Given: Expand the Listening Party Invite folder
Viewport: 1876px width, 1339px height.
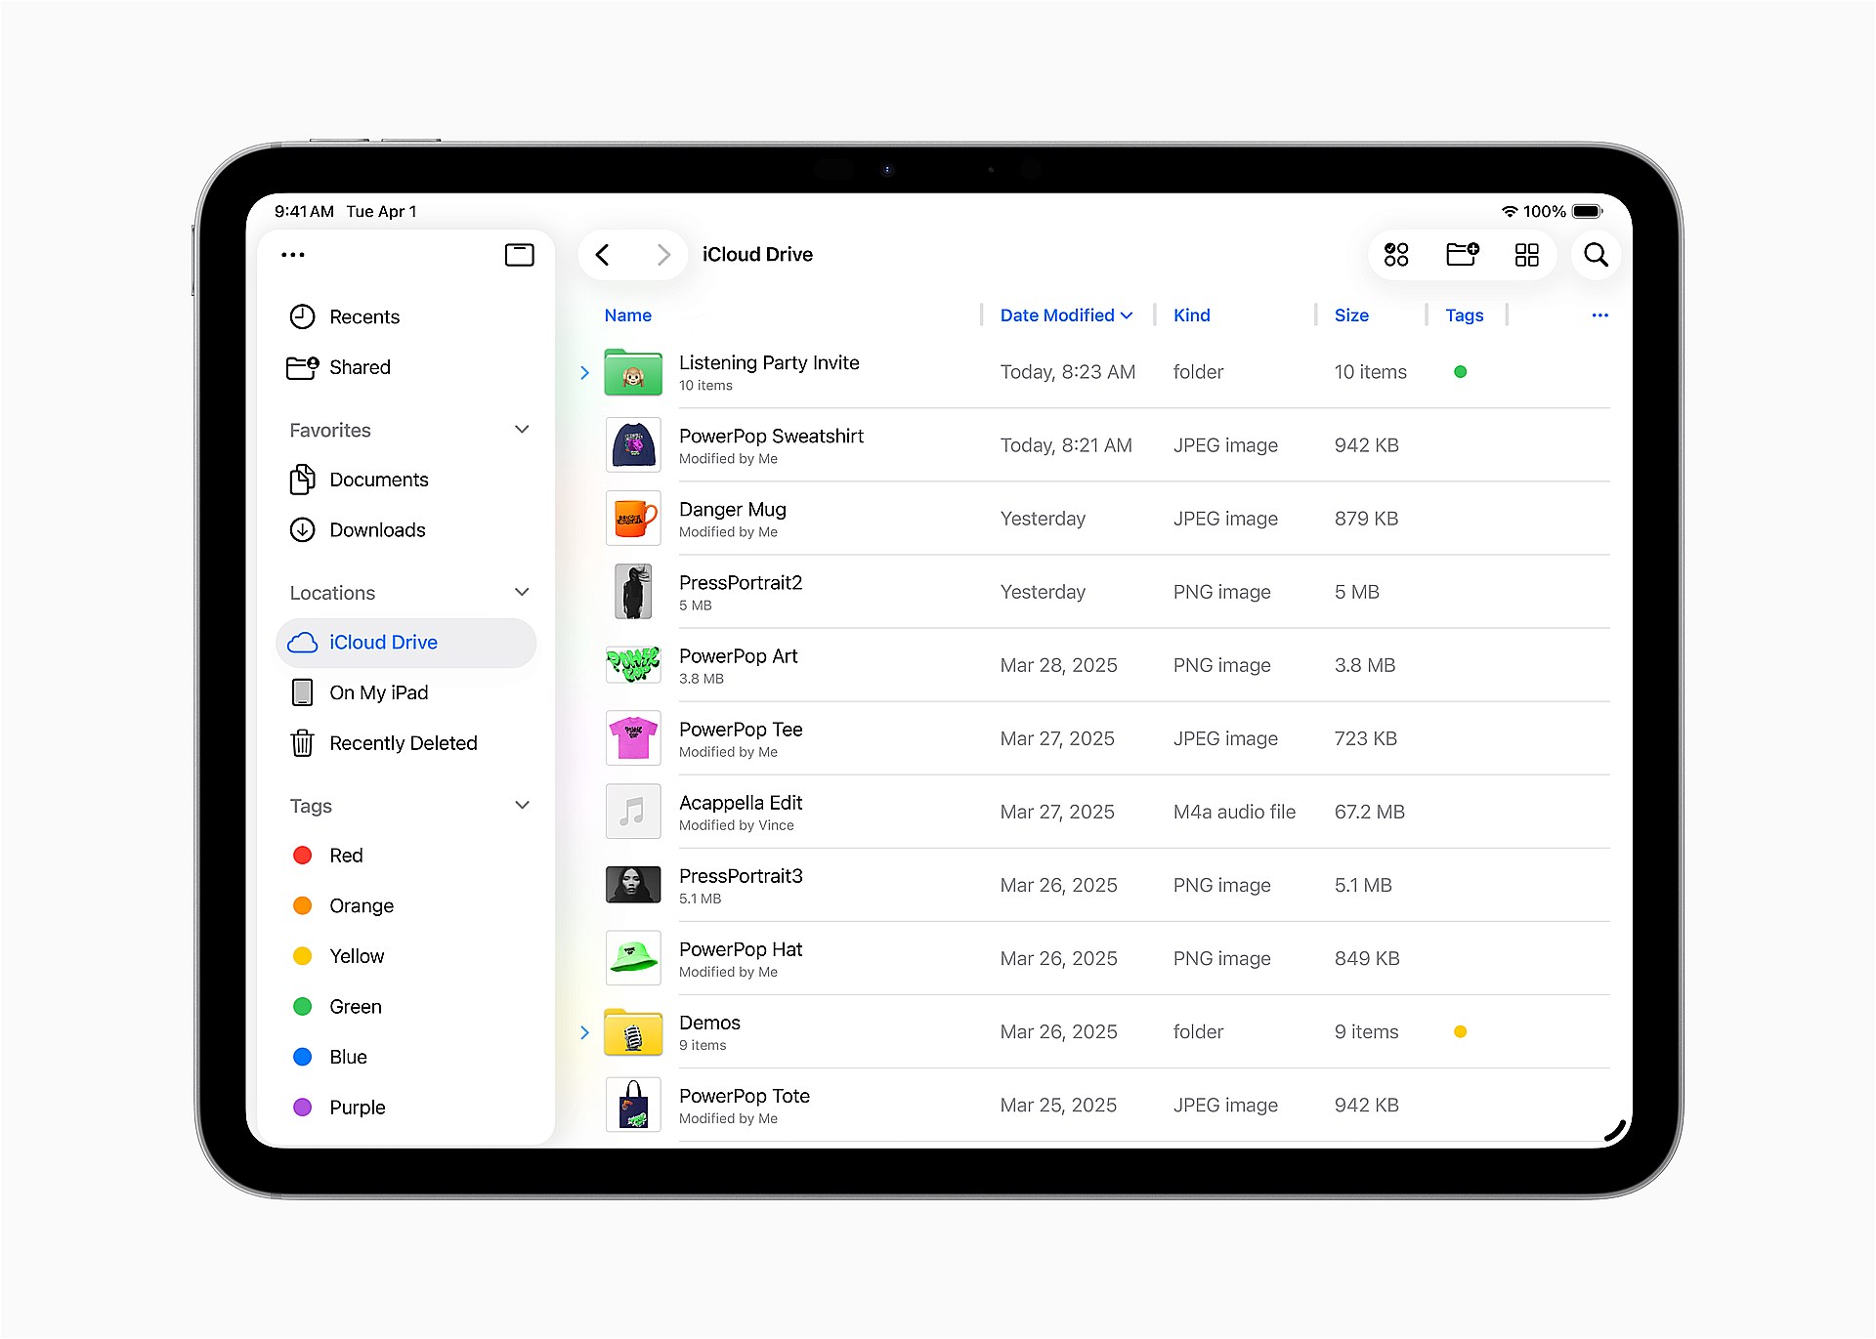Looking at the screenshot, I should pos(584,373).
